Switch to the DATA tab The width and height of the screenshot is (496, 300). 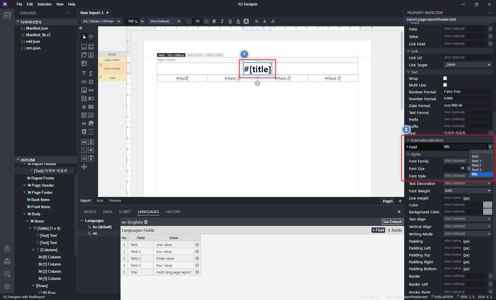pos(108,212)
